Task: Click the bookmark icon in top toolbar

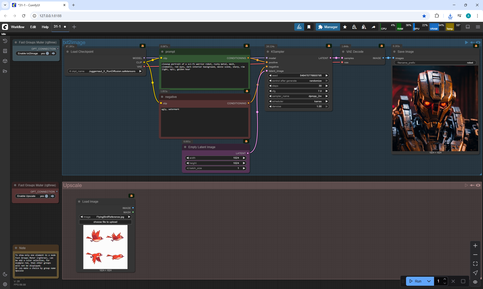Action: pyautogui.click(x=309, y=27)
